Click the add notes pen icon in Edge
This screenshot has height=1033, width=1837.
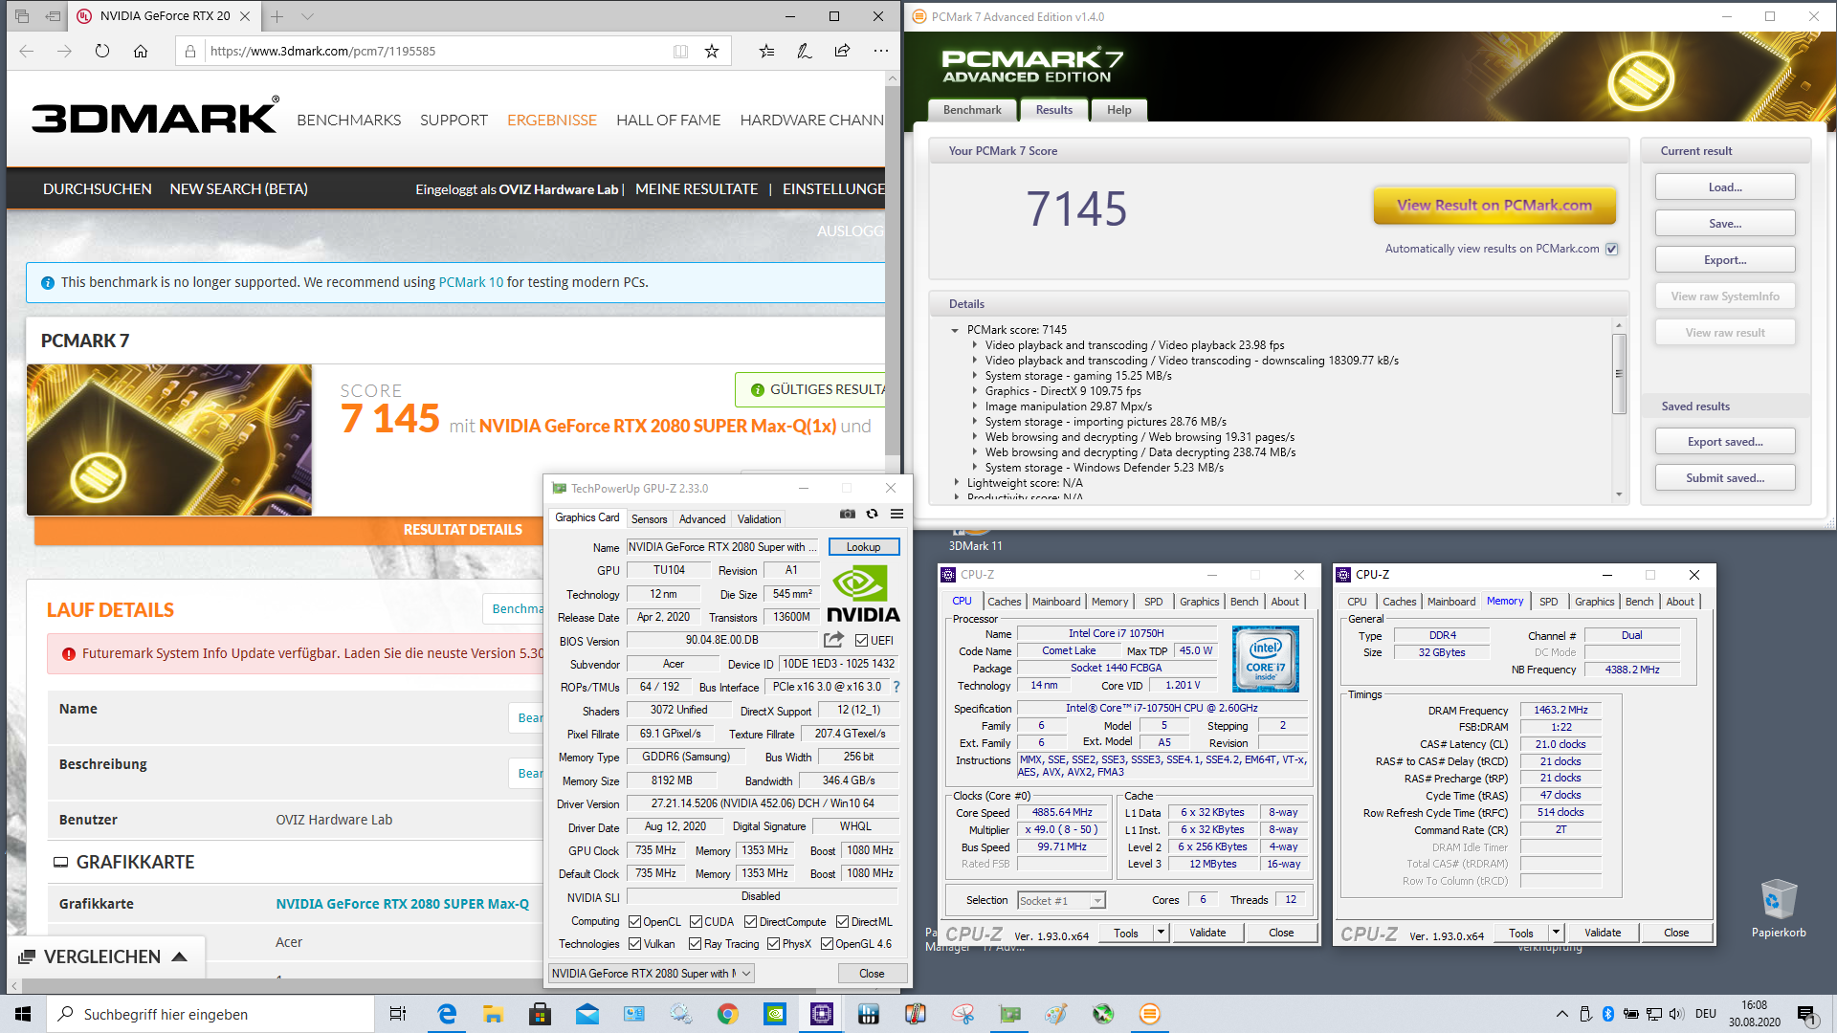pyautogui.click(x=805, y=51)
